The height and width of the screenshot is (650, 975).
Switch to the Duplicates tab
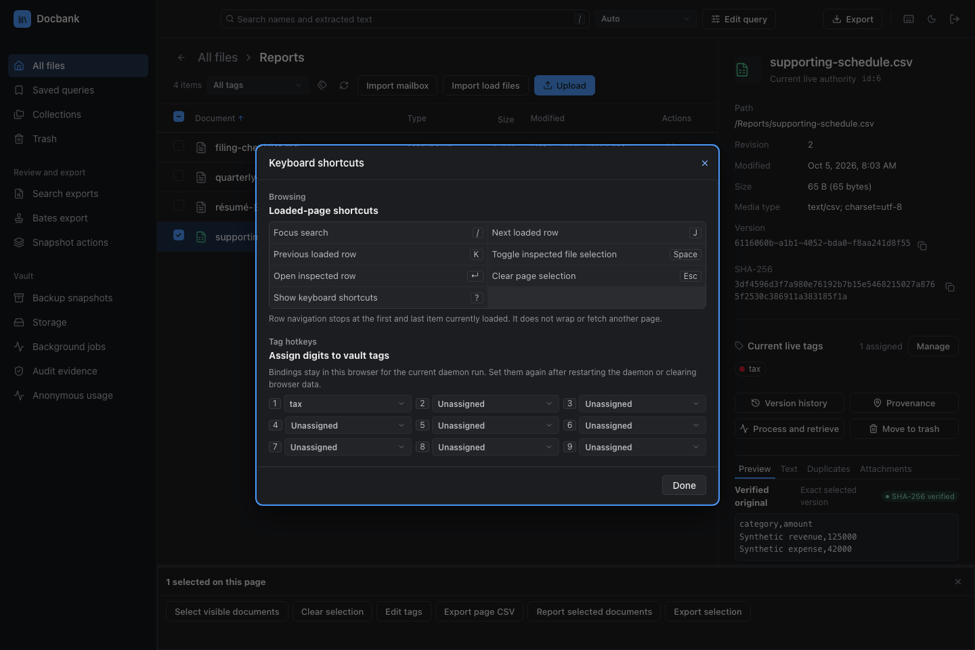click(829, 469)
